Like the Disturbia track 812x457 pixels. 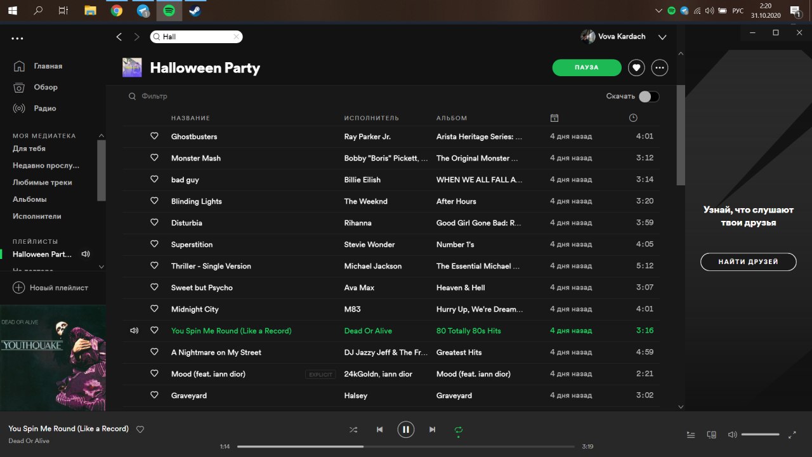154,222
